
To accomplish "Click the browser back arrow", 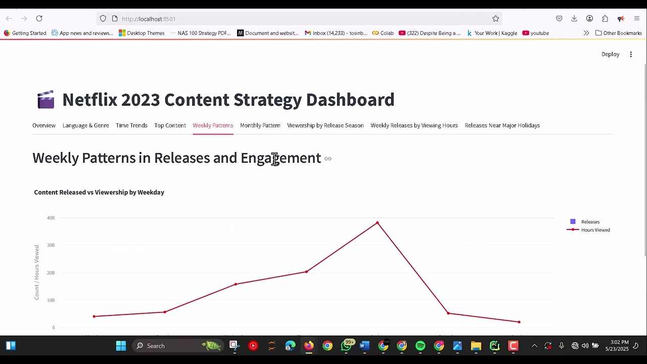I will click(x=9, y=19).
